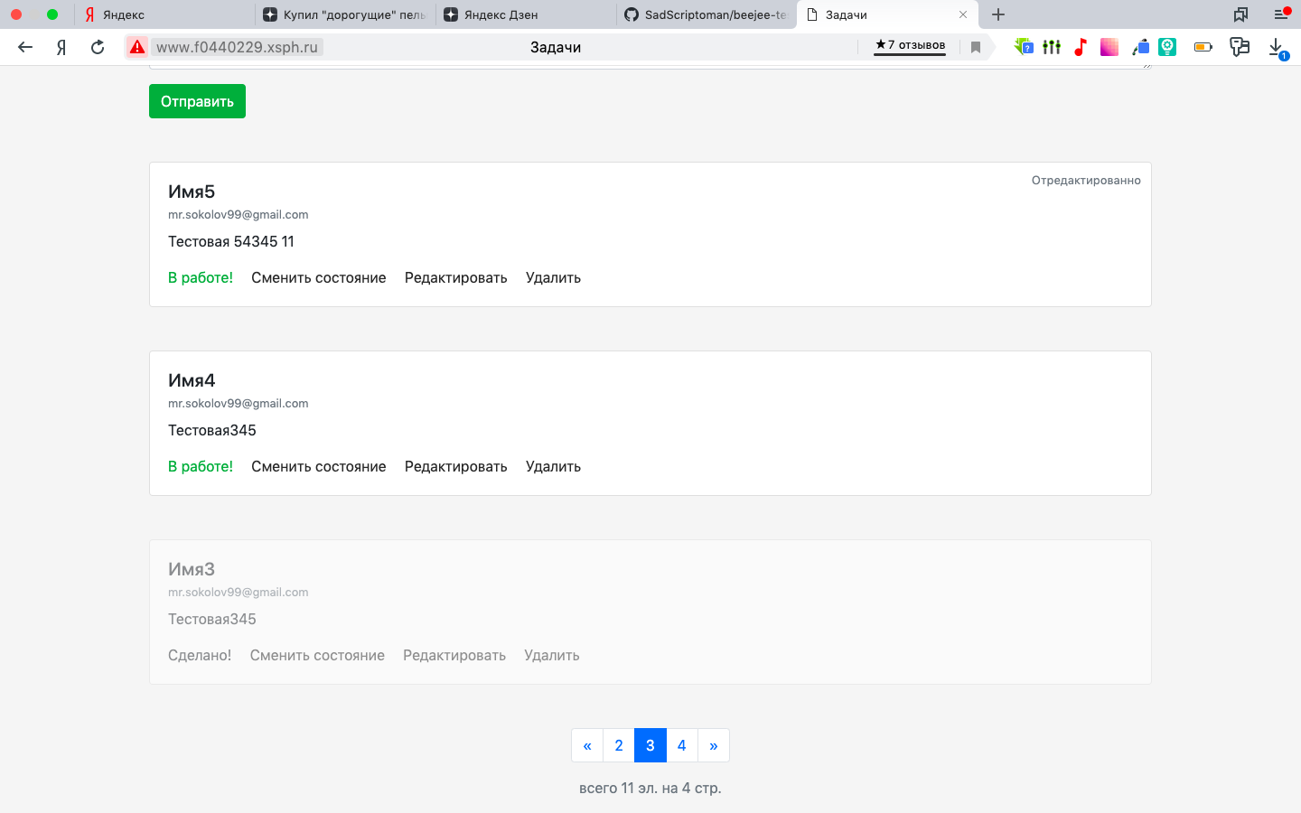Submit the form with Отправить
This screenshot has height=813, width=1301.
click(197, 101)
